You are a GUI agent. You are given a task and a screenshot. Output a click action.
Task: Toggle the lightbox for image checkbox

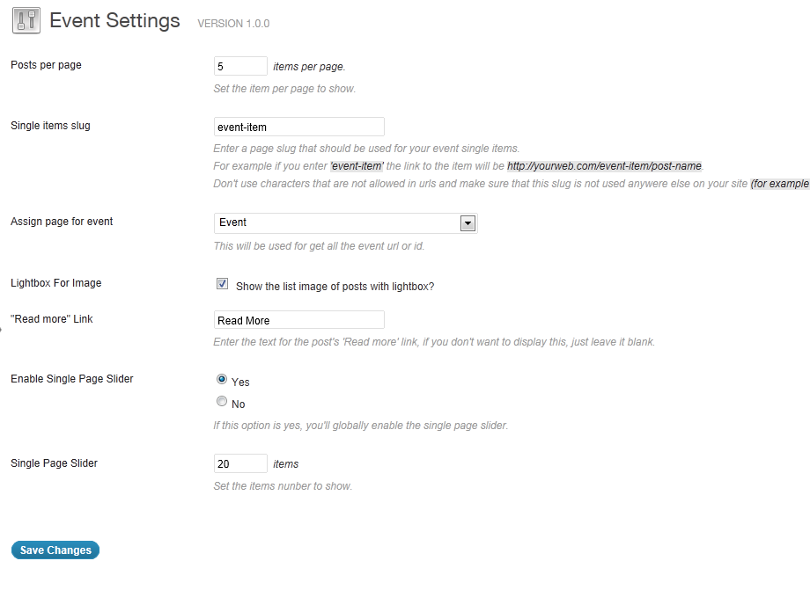coord(222,284)
